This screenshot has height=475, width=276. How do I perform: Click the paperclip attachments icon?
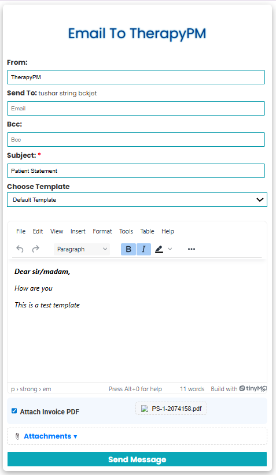coord(17,436)
